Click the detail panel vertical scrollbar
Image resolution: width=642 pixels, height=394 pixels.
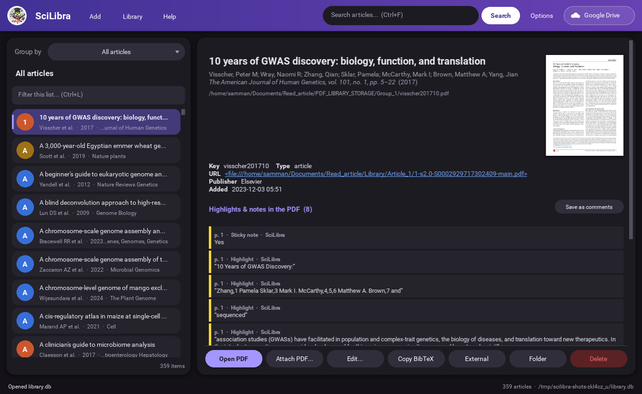coord(631,140)
